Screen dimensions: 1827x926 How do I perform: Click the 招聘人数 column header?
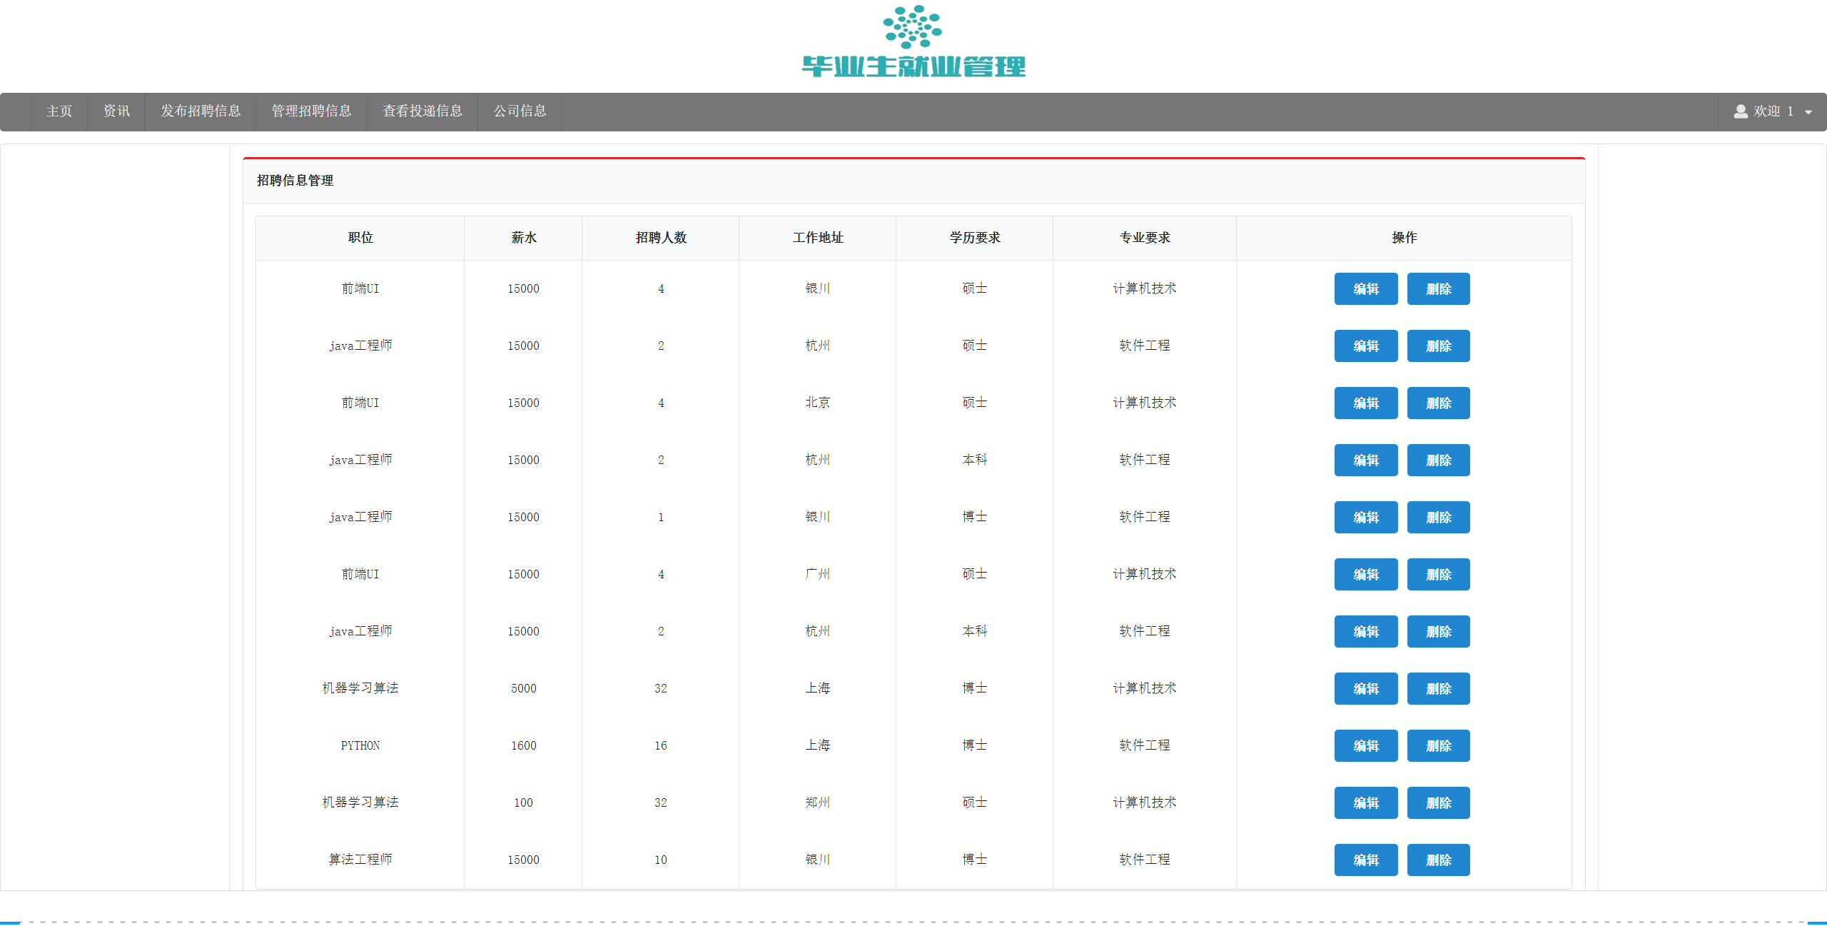[661, 238]
